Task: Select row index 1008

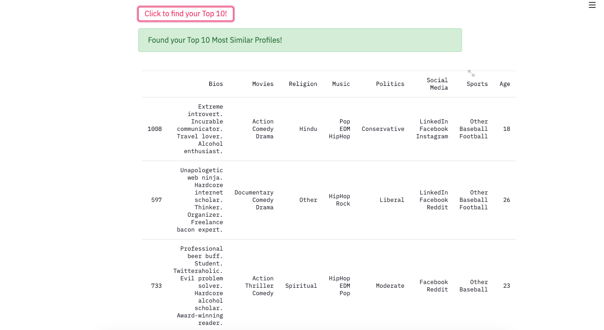Action: pos(154,129)
